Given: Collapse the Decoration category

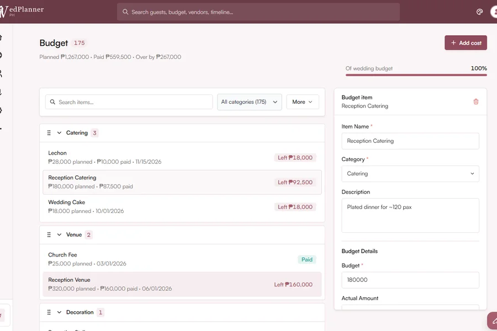Looking at the screenshot, I should tap(59, 312).
